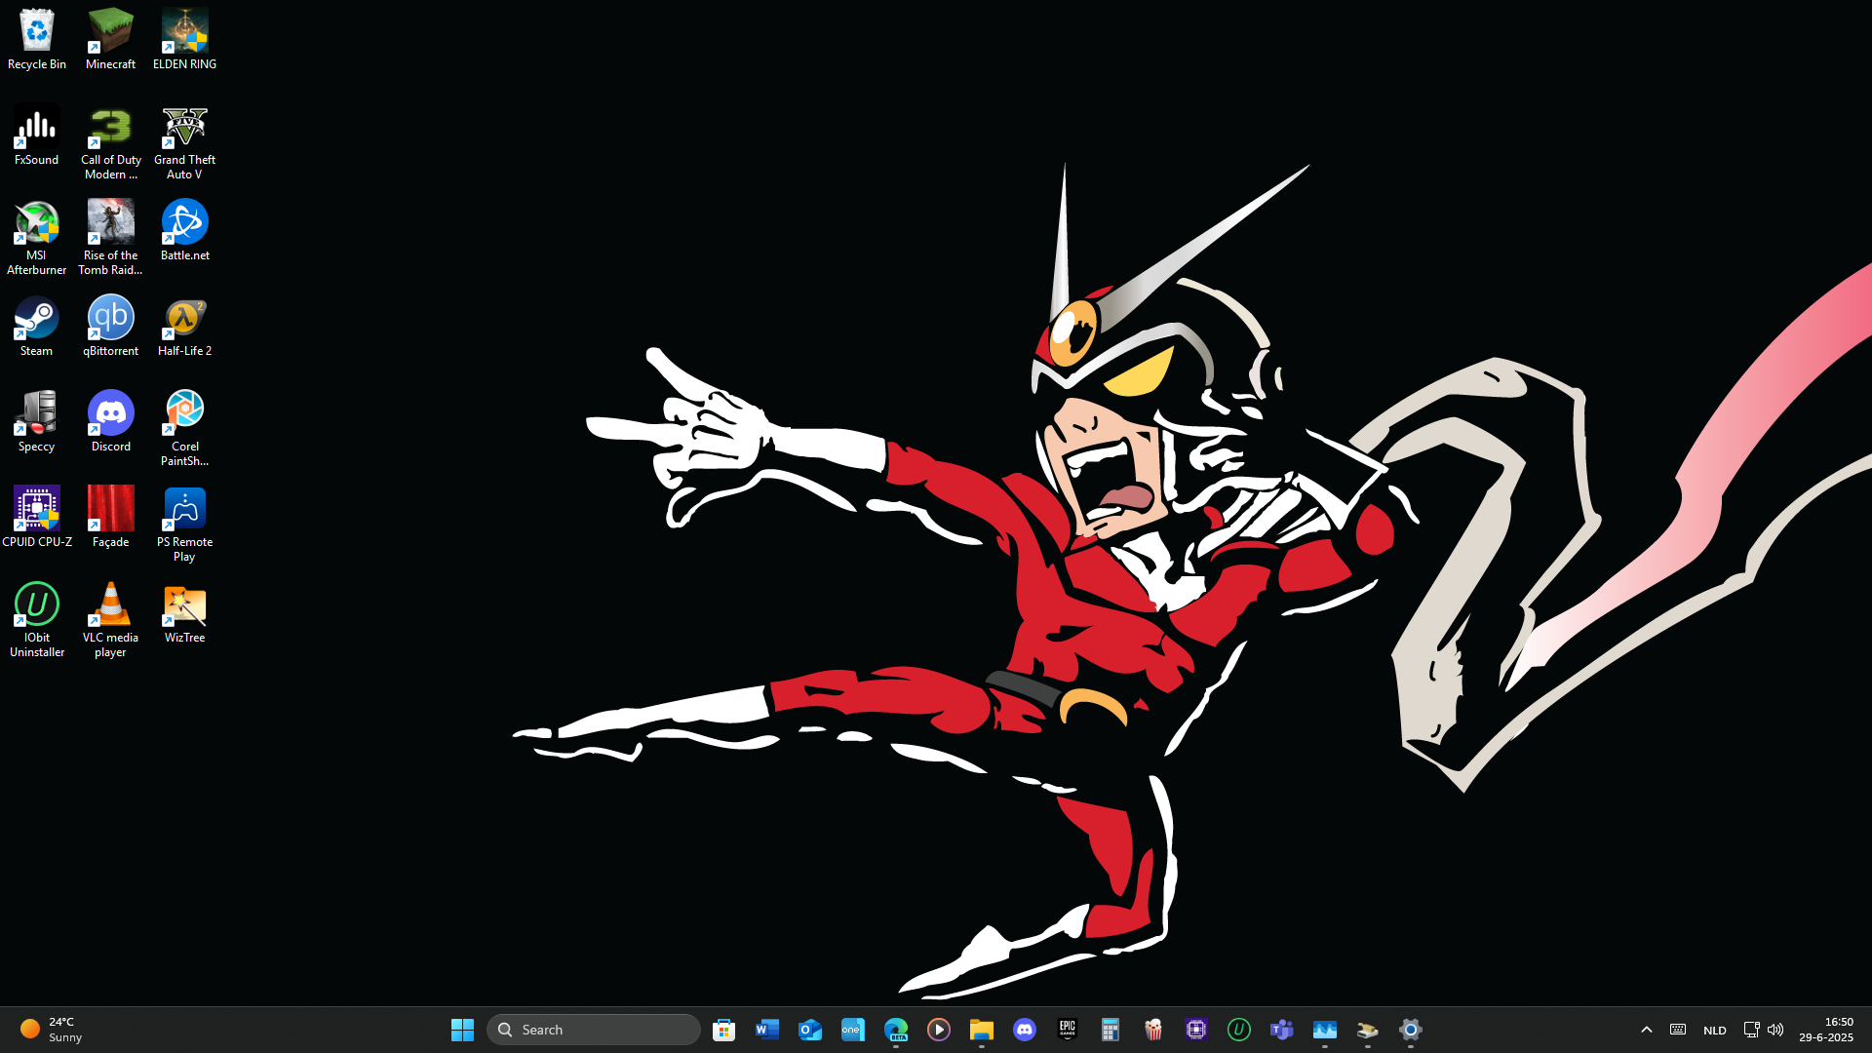Open the Microsoft Edge Beta taskbar icon
Image resolution: width=1872 pixels, height=1053 pixels.
point(896,1030)
